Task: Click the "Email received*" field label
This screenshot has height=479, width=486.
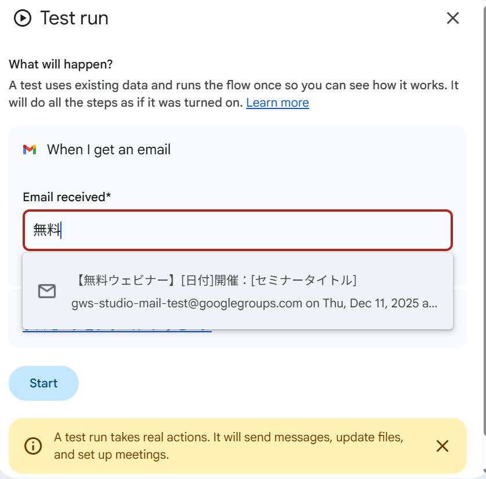Action: point(67,197)
